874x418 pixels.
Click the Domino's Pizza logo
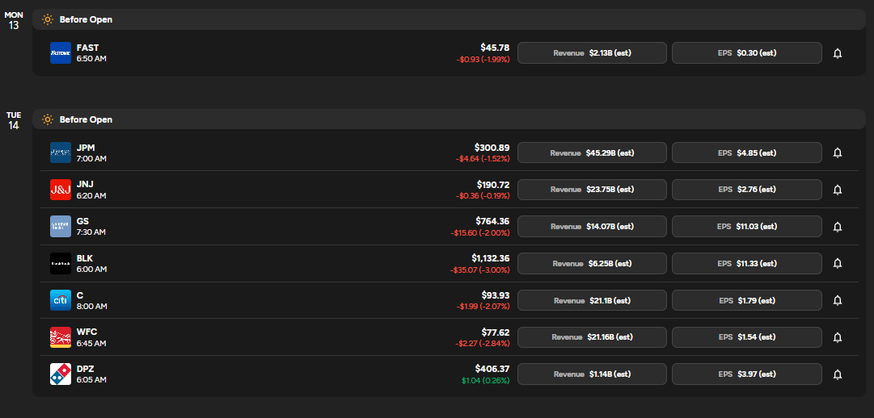pyautogui.click(x=60, y=374)
